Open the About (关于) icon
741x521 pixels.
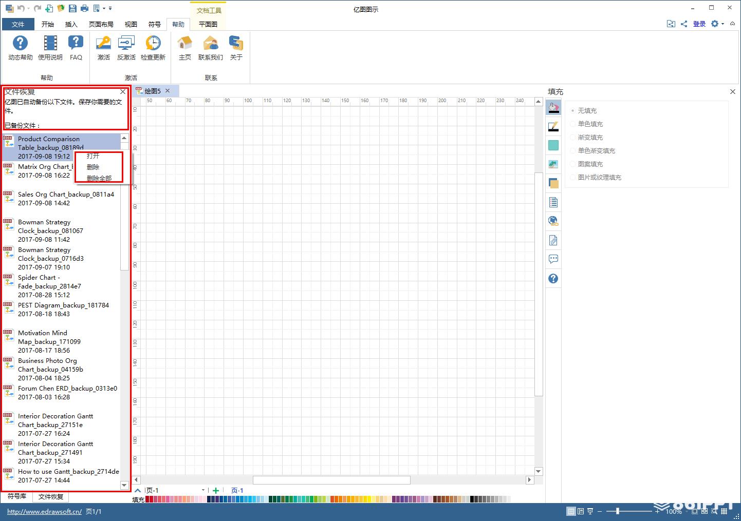[x=236, y=48]
